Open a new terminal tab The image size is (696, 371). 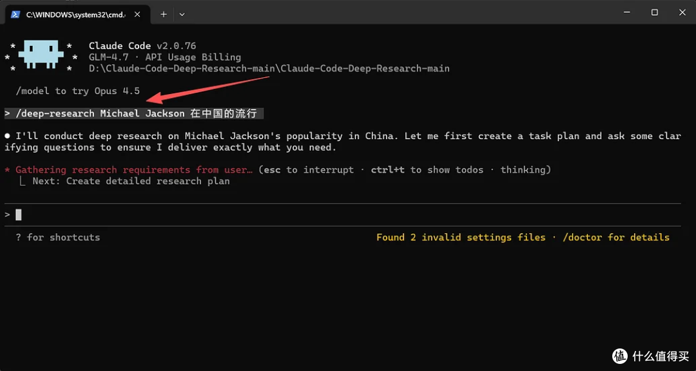(x=163, y=14)
